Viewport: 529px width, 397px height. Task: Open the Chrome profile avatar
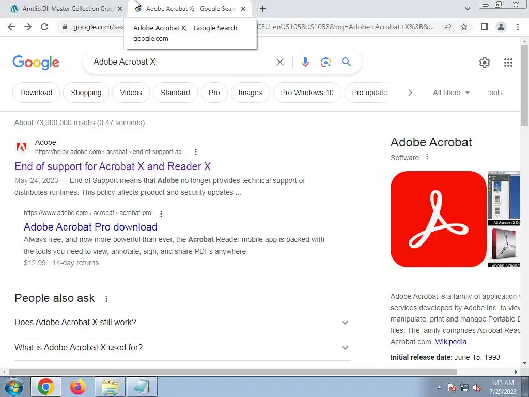(501, 27)
